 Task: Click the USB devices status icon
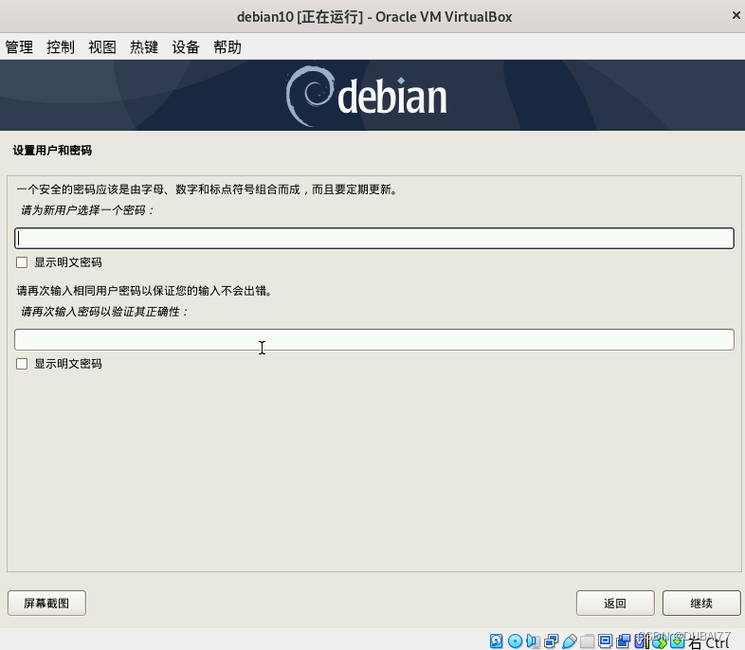tap(570, 641)
